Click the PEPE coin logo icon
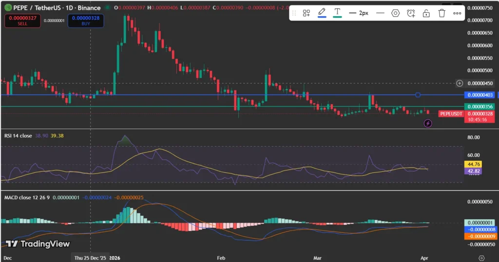This screenshot has height=262, width=499. click(8, 7)
